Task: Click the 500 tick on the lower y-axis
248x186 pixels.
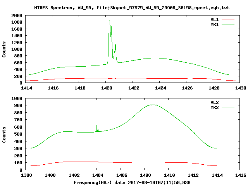Action: point(18,134)
